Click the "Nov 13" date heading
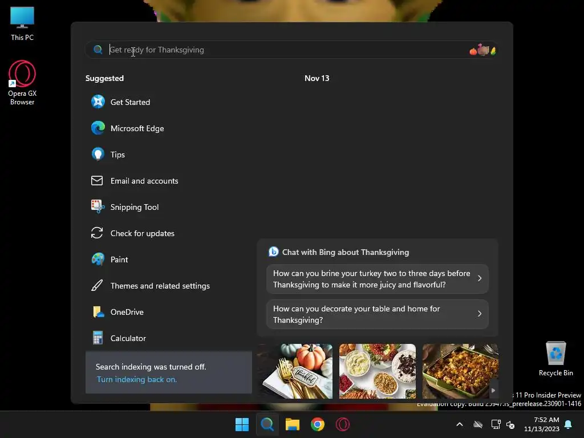This screenshot has width=584, height=438. click(x=317, y=78)
